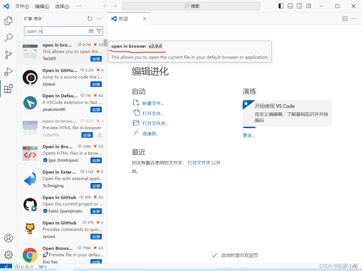
Task: Click the VS Code logo menu
Action: (x=6, y=6)
